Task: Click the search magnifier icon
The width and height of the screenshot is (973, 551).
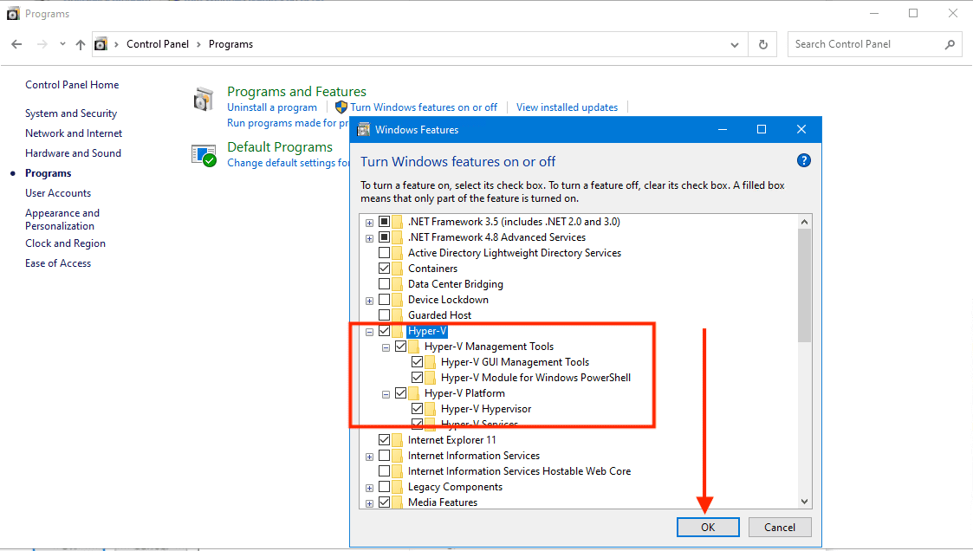Action: tap(950, 44)
